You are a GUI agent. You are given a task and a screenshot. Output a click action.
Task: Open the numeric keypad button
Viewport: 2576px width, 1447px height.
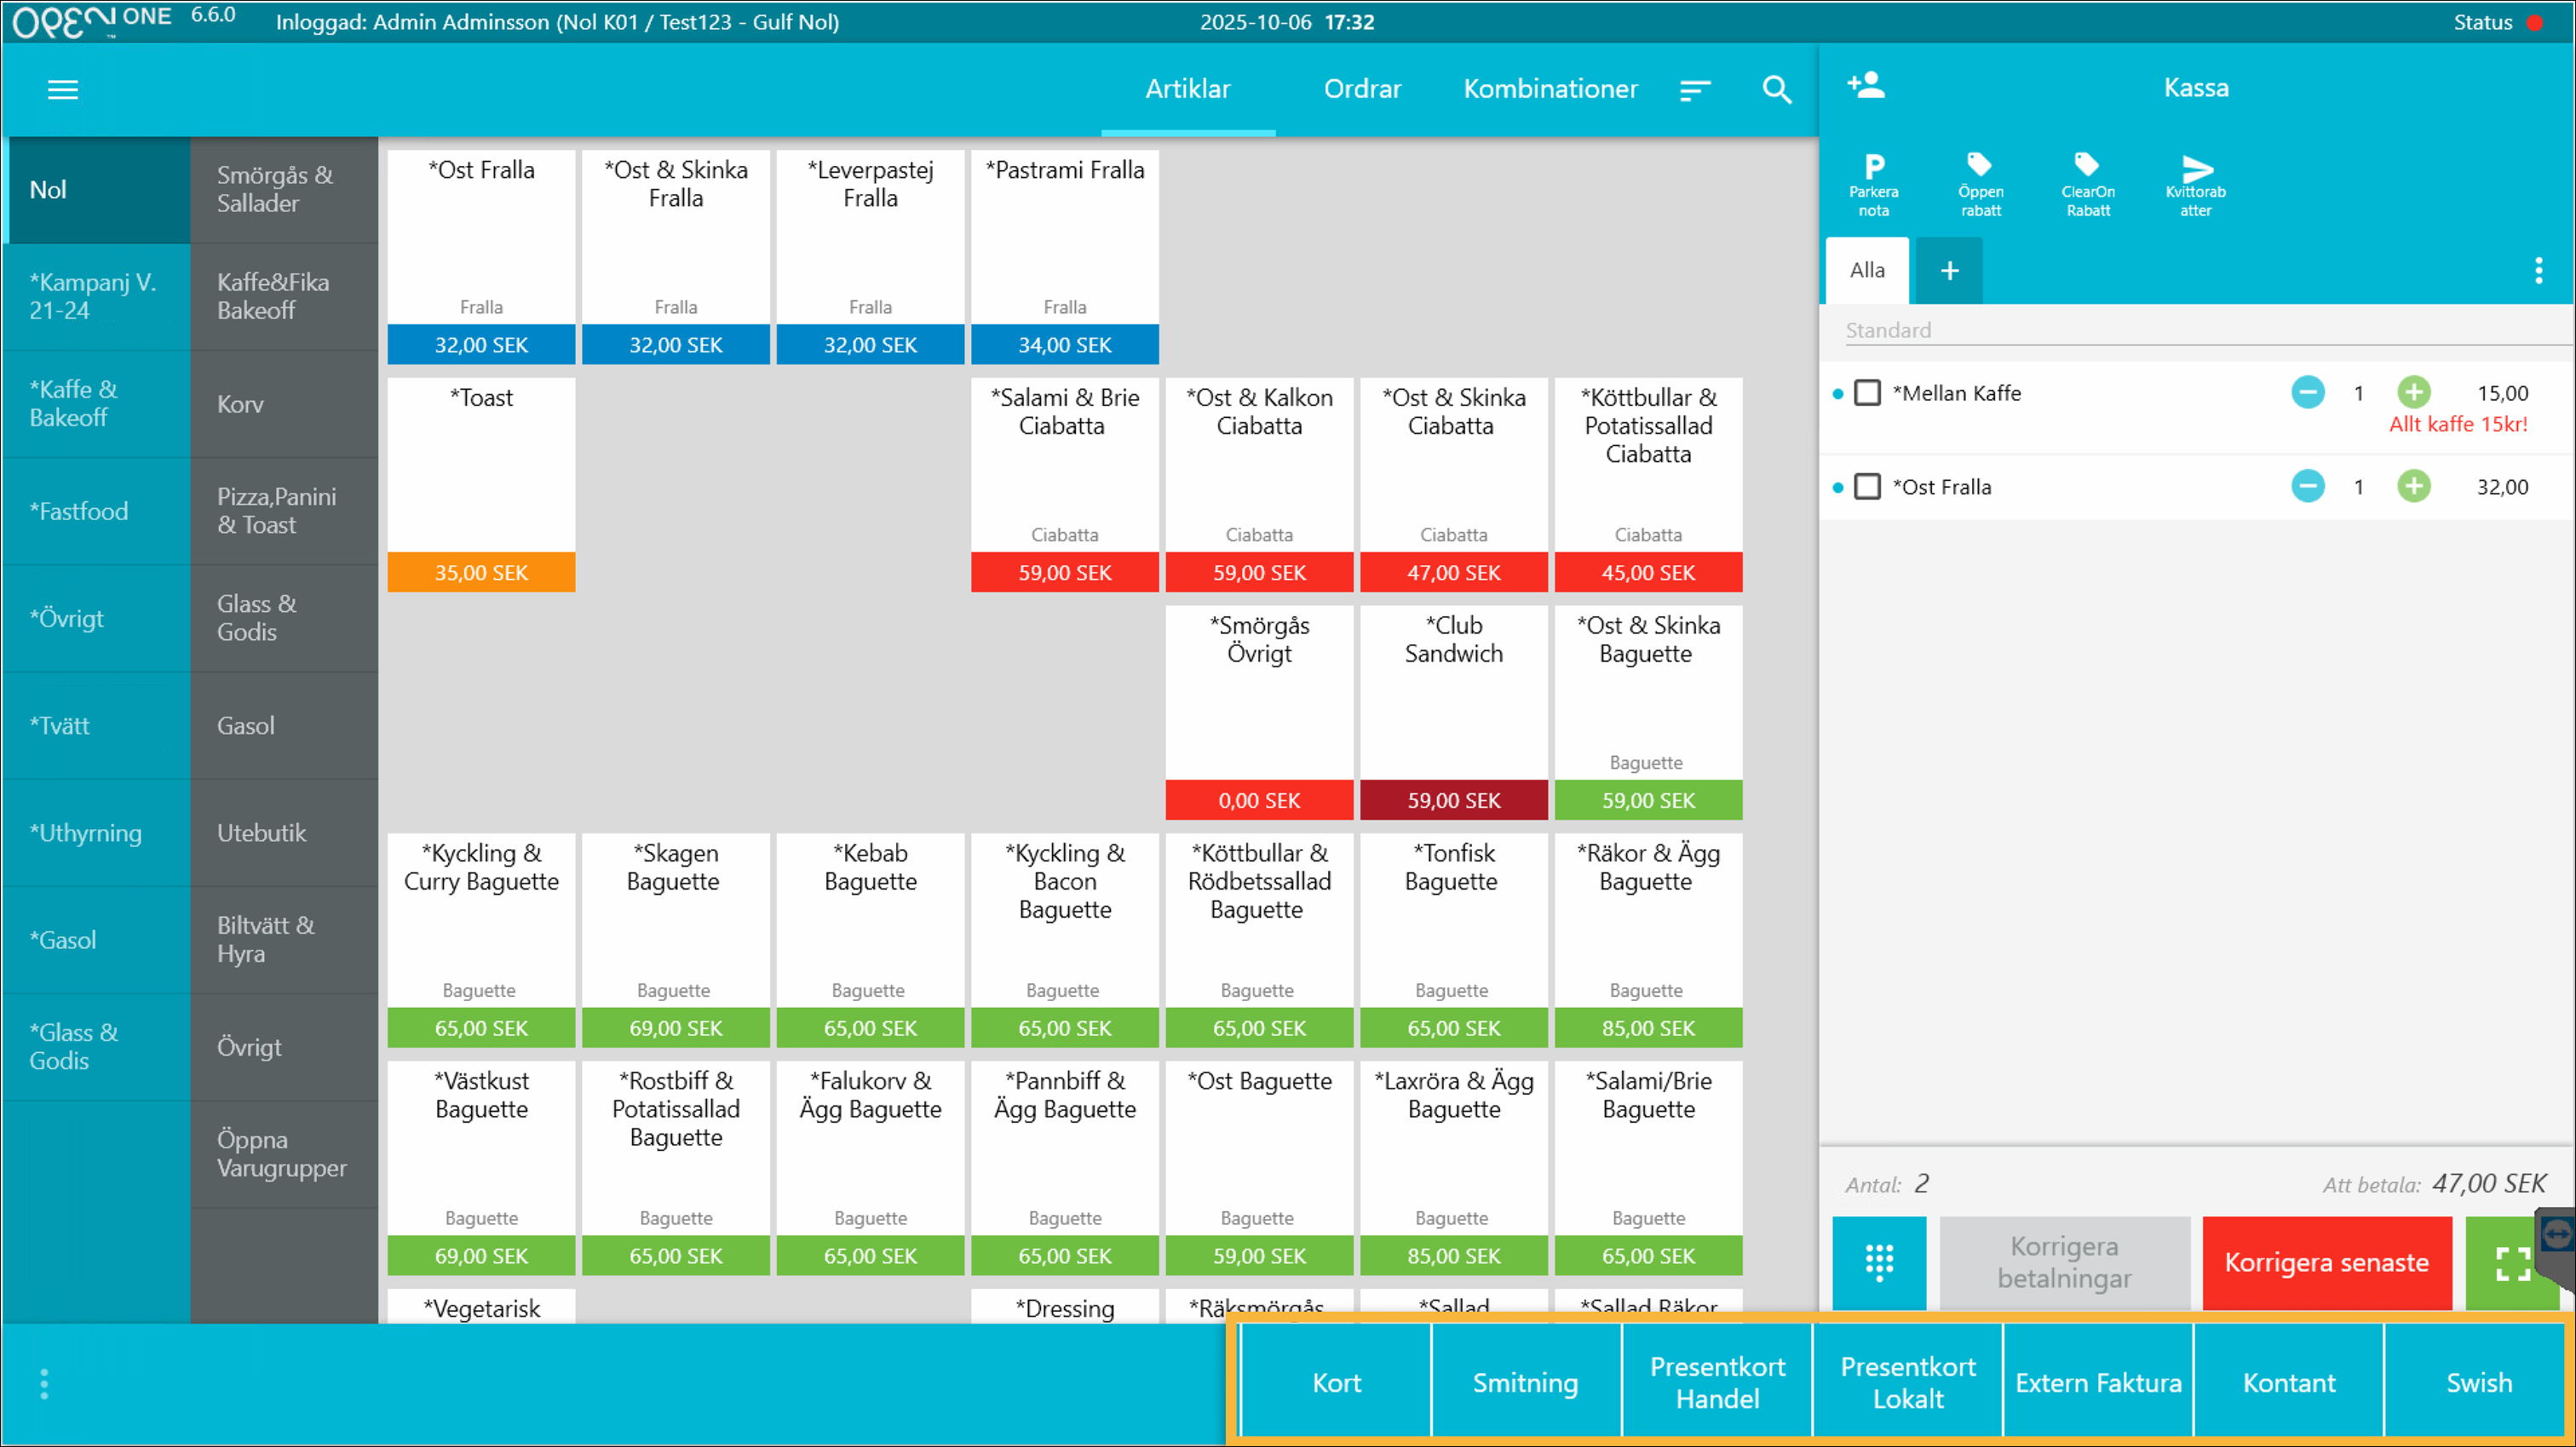pos(1879,1262)
